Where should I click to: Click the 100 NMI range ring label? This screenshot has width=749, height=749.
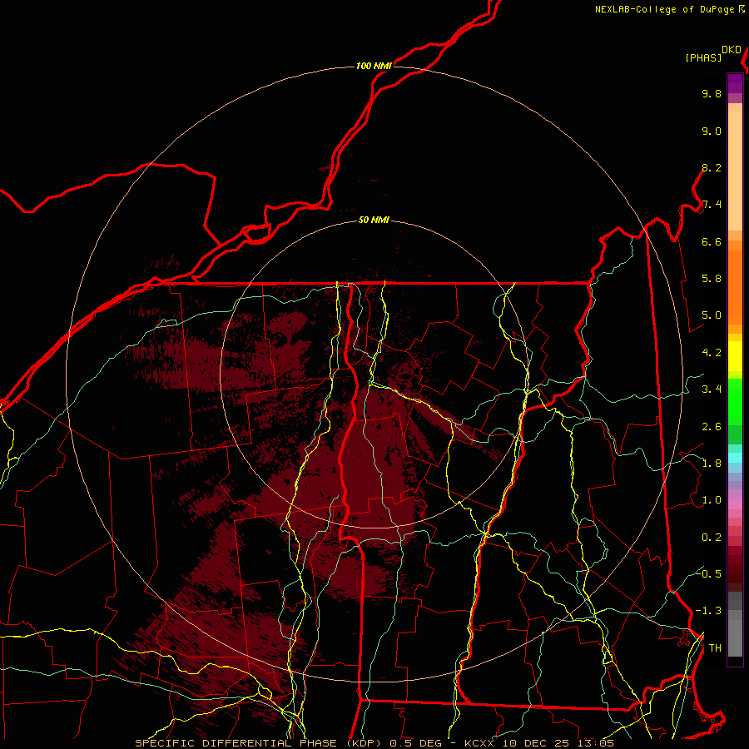[x=374, y=66]
